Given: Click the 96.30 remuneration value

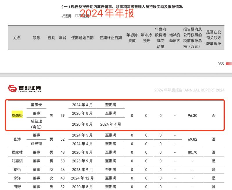Looking at the screenshot, I should (193, 115).
